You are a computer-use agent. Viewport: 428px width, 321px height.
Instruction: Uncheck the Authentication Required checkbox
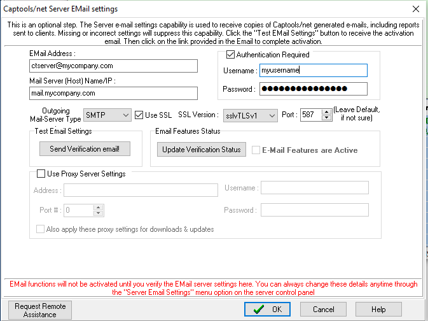click(x=230, y=55)
